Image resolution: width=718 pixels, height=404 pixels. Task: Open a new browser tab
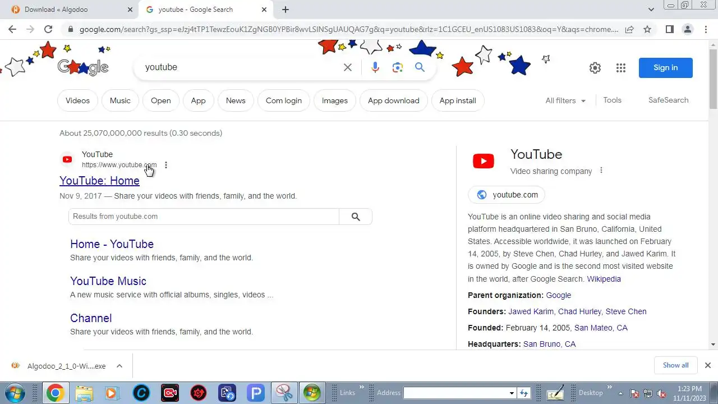point(286,10)
